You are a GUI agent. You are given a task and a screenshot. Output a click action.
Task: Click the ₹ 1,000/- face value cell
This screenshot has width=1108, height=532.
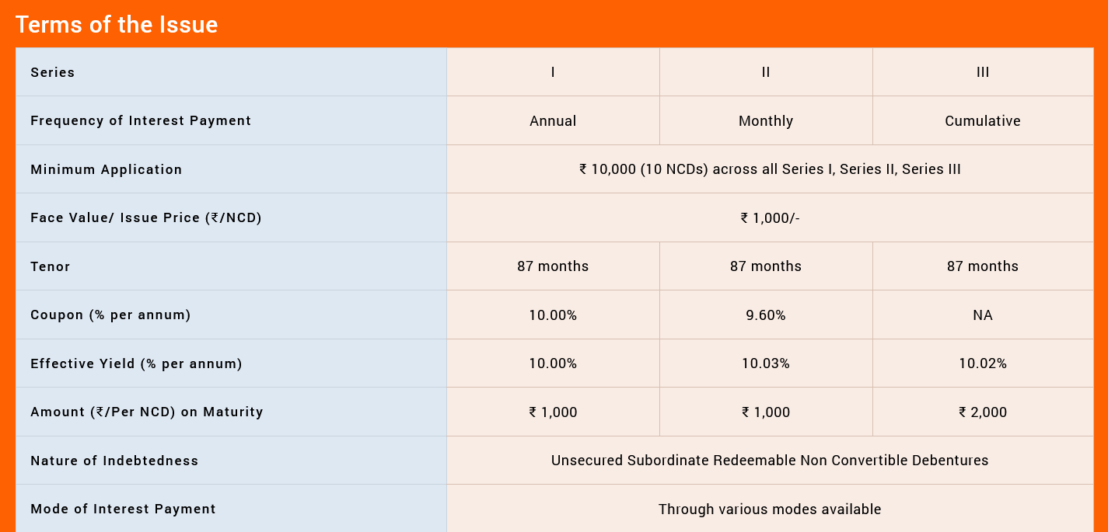[x=770, y=218]
